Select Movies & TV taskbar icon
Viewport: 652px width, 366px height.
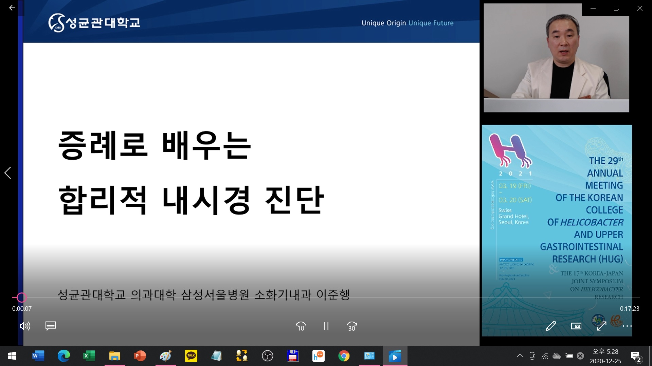pyautogui.click(x=395, y=356)
